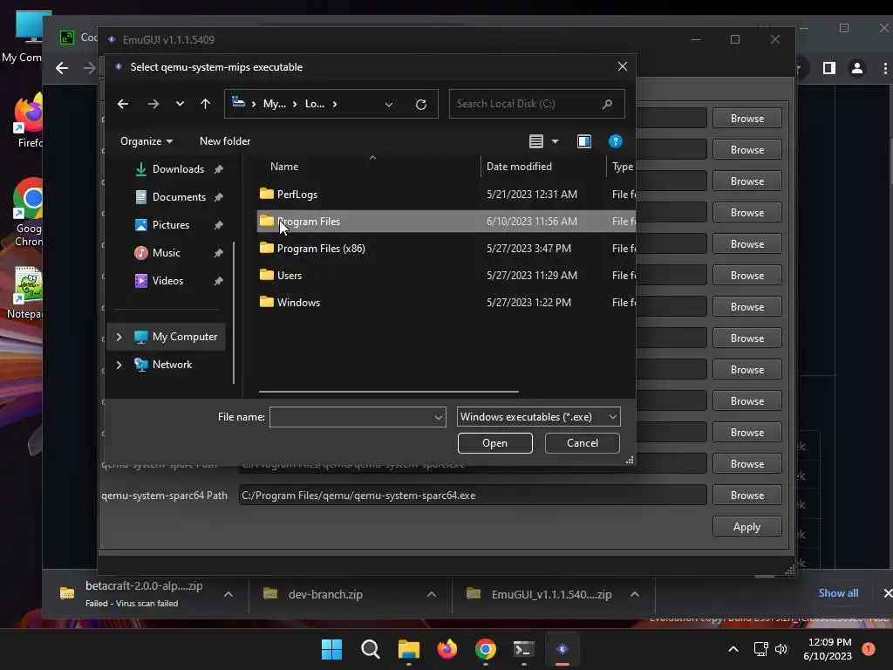Expand the My Computer tree node
The image size is (893, 670).
pos(119,337)
